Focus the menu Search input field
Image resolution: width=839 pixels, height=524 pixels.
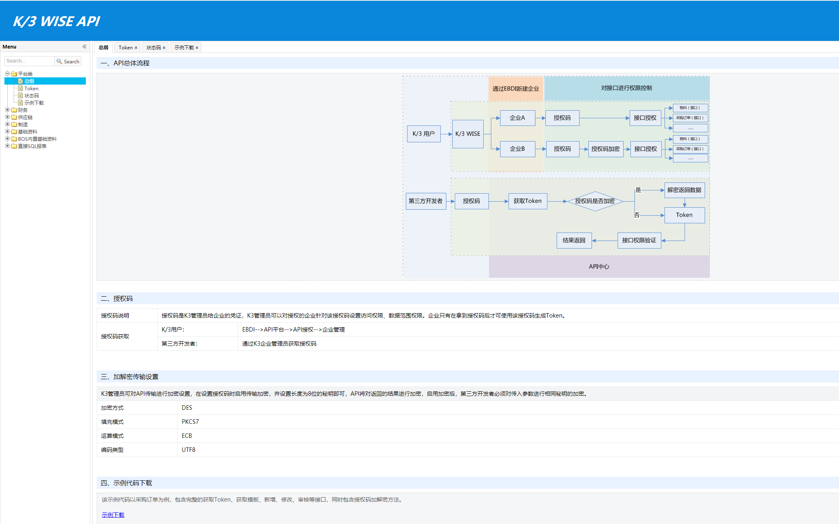(x=29, y=61)
